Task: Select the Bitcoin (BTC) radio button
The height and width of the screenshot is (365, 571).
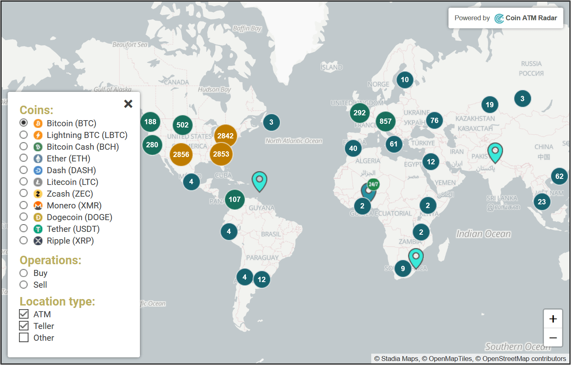Action: click(x=24, y=123)
